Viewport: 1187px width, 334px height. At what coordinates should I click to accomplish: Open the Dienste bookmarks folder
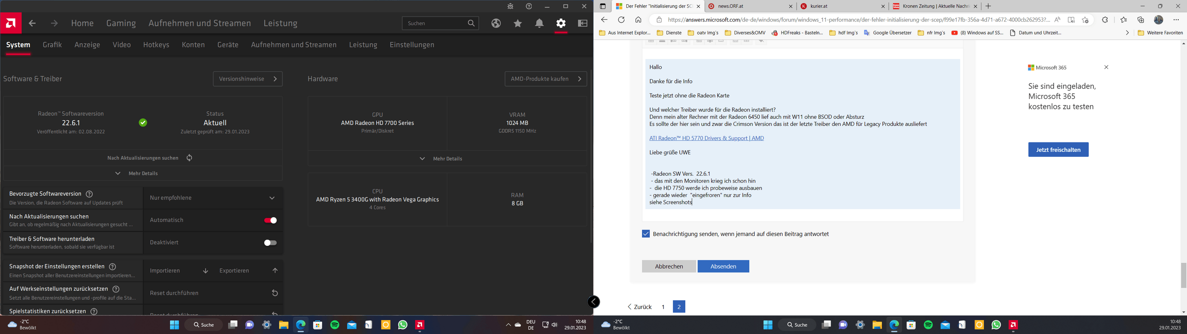(669, 33)
